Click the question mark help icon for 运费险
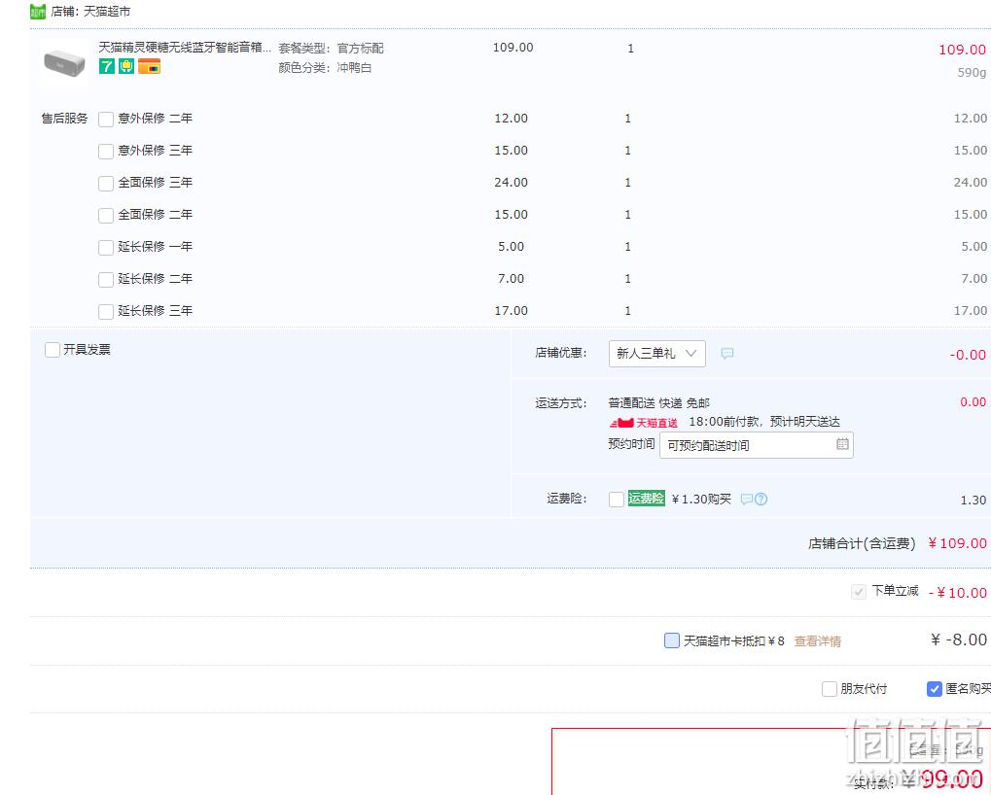The image size is (991, 795). tap(761, 500)
